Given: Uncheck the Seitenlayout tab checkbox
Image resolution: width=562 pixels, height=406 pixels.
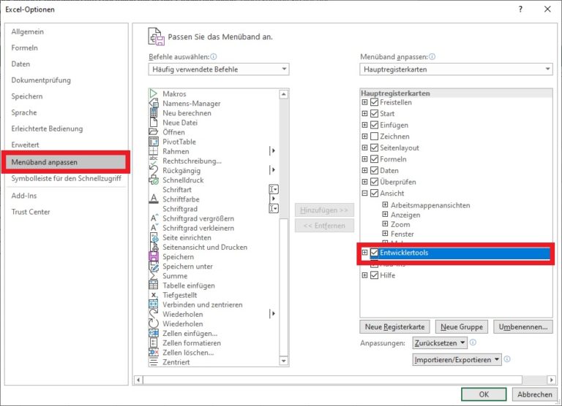Looking at the screenshot, I should (x=374, y=148).
